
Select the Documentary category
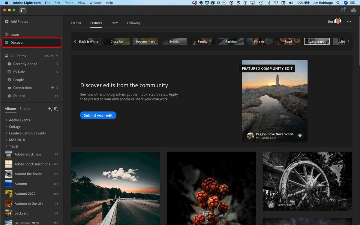pos(145,42)
